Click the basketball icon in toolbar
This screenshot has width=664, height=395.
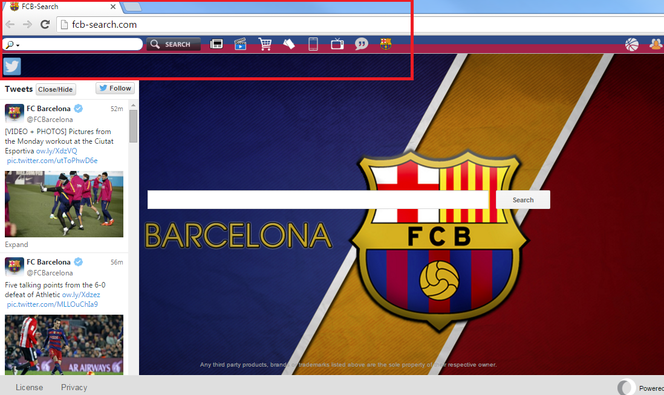(x=631, y=45)
